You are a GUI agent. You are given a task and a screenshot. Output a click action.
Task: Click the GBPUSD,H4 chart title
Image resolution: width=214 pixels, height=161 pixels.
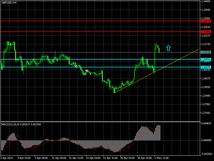click(x=9, y=2)
